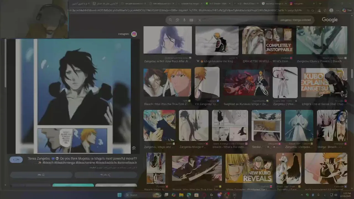
Task: Click the Google Lens icon on the preview image
Action: pos(134,148)
